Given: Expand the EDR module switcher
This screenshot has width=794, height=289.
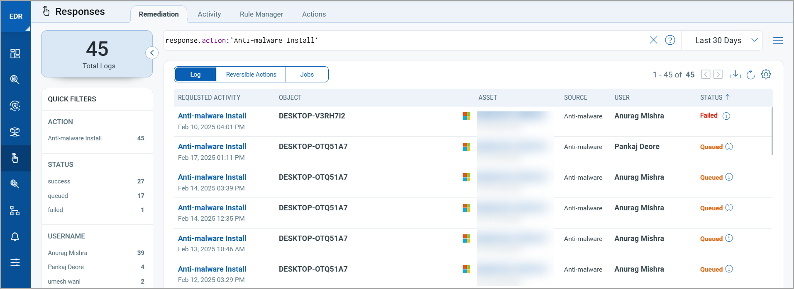Looking at the screenshot, I should coord(16,16).
